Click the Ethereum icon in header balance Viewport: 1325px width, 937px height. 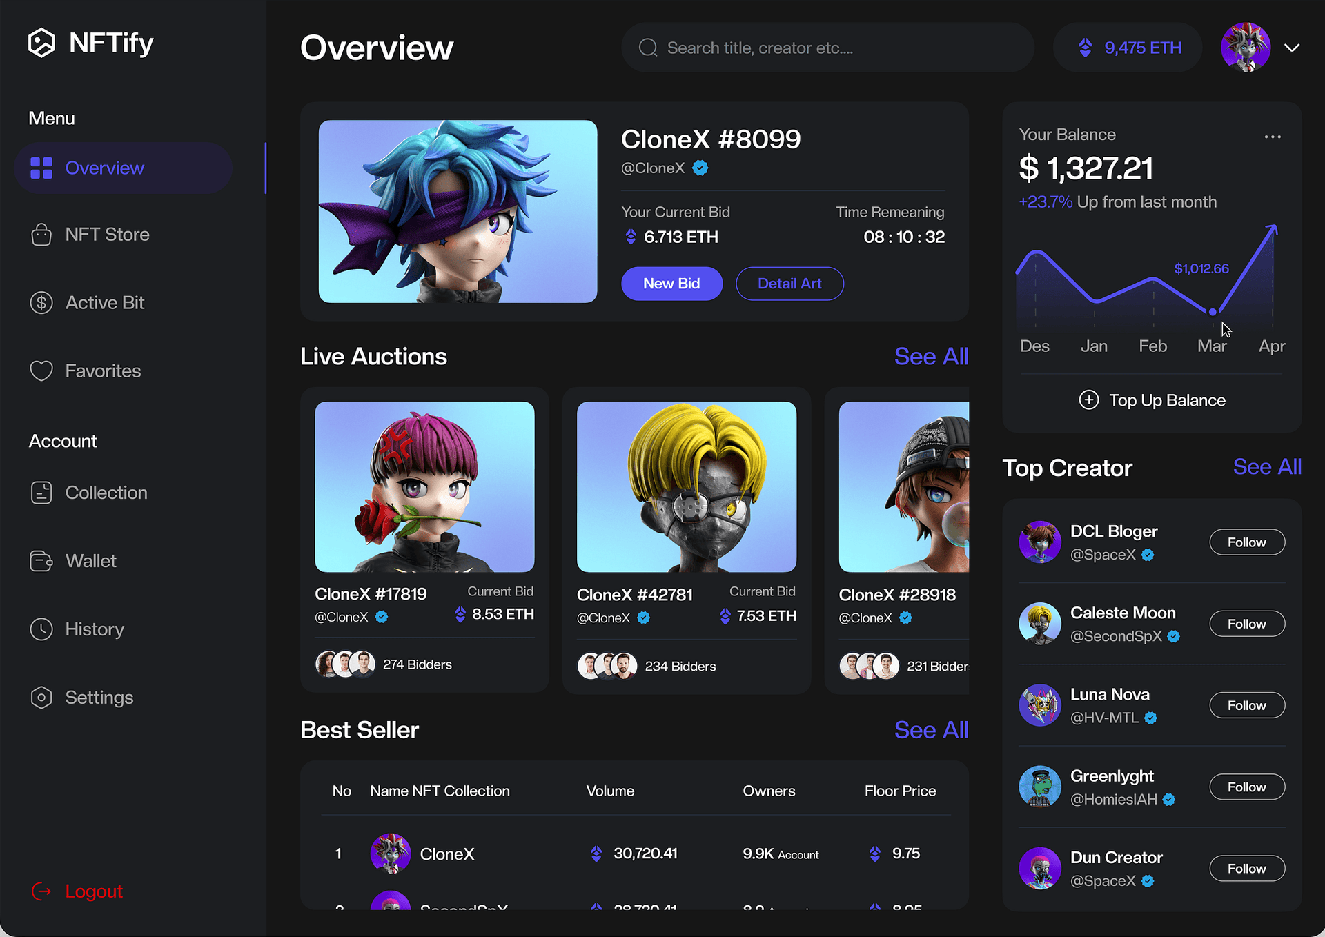tap(1086, 48)
